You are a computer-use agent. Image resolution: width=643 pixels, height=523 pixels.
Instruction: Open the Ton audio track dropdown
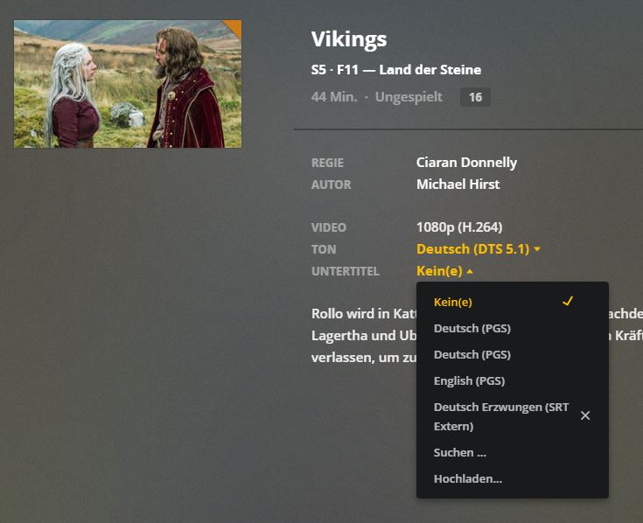click(473, 249)
